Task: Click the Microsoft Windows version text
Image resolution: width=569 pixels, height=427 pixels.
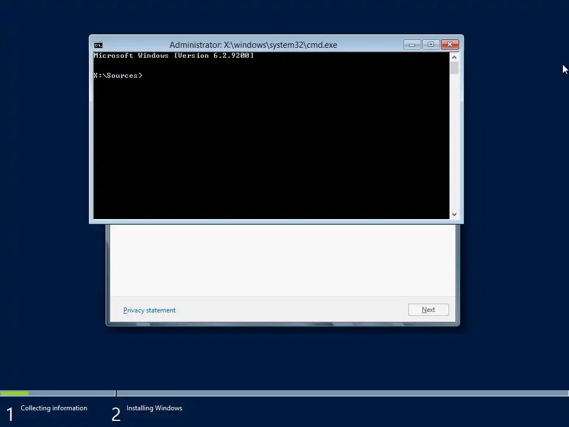Action: [173, 56]
